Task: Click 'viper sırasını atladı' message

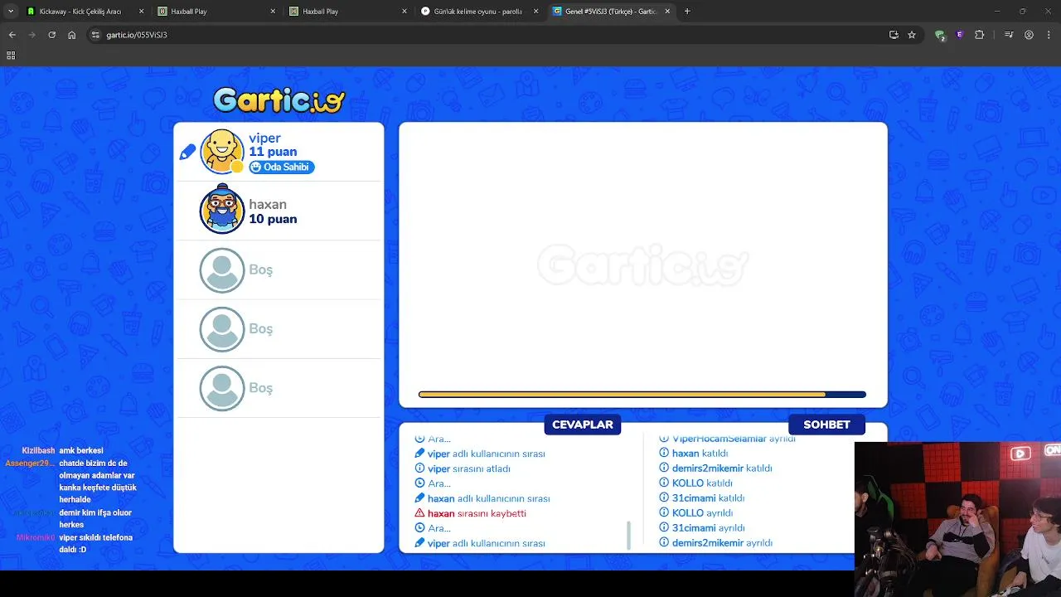Action: [469, 468]
